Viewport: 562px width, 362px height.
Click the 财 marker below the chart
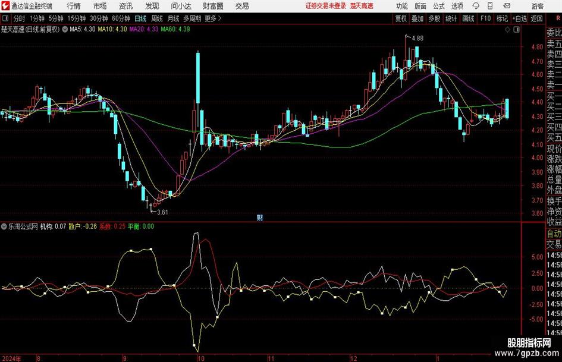click(260, 217)
